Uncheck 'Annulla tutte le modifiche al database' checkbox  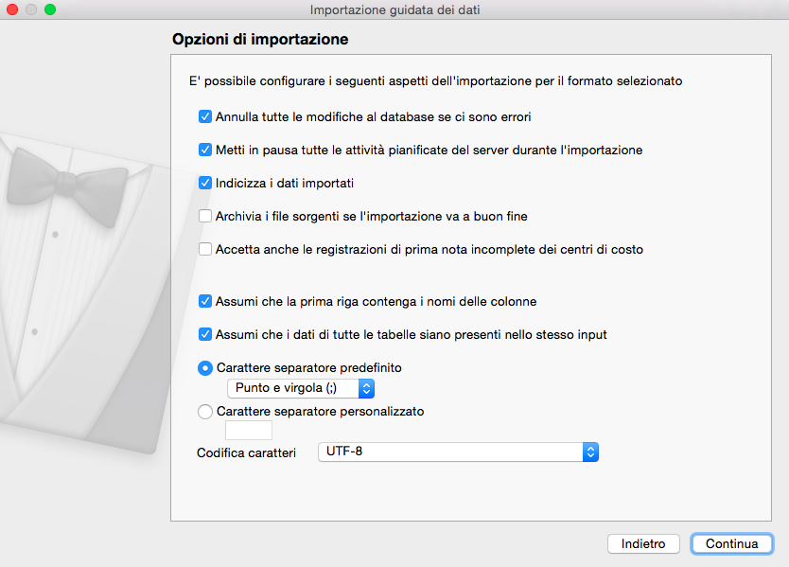click(204, 117)
